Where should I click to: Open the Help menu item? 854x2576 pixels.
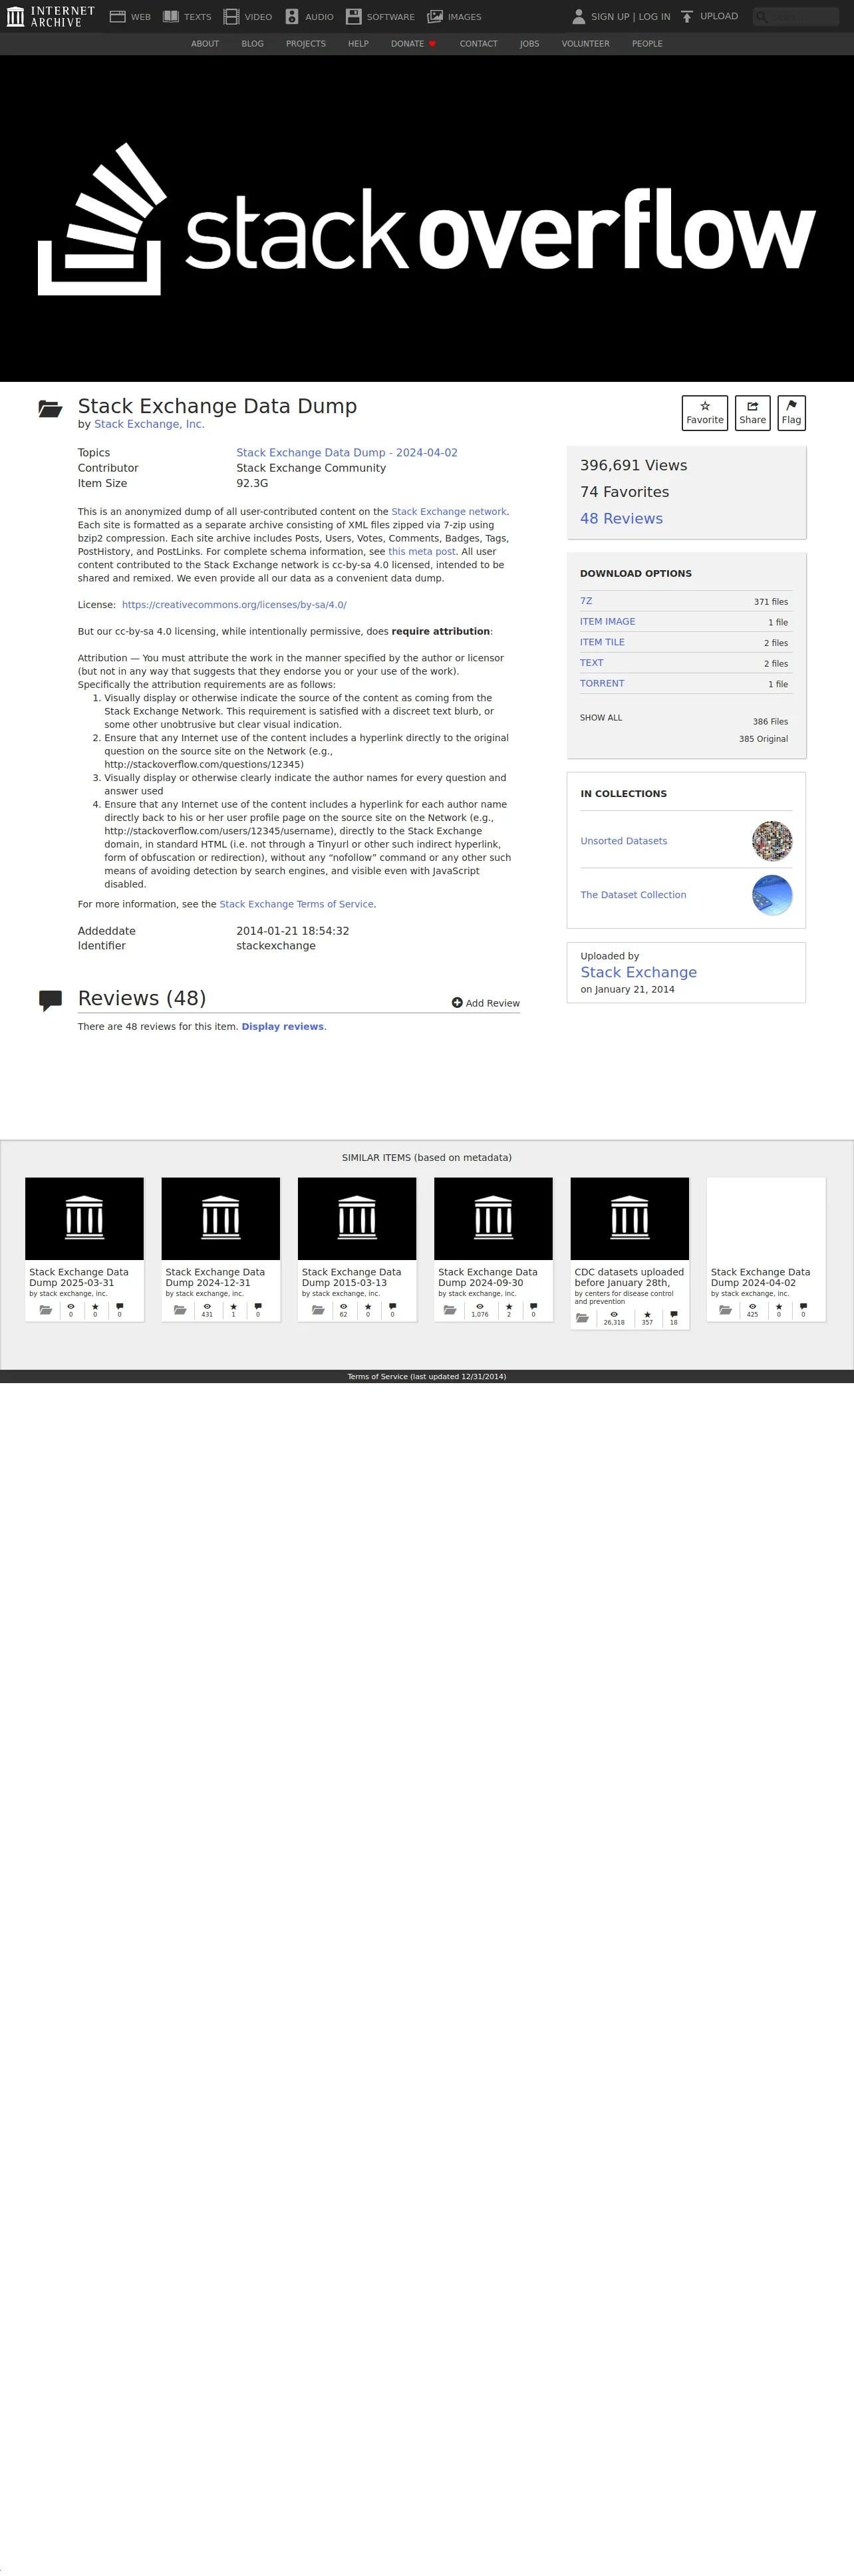pyautogui.click(x=358, y=44)
